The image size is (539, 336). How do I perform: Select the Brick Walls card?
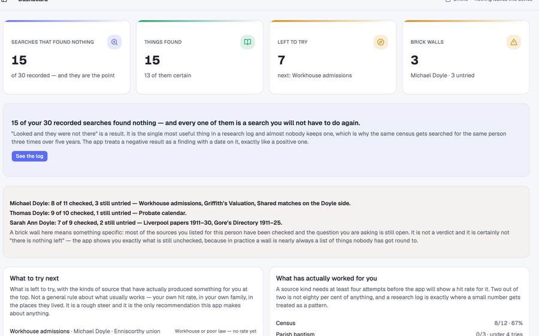(x=466, y=57)
